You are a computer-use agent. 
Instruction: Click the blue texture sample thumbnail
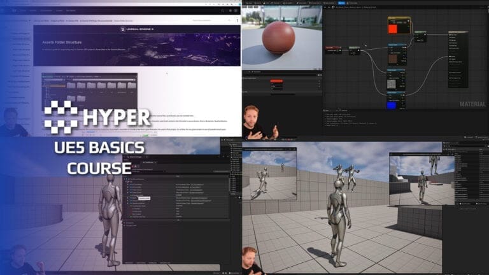click(392, 106)
